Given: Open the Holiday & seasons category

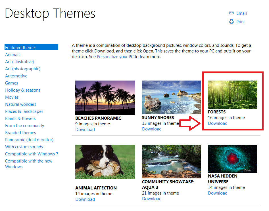Looking at the screenshot, I should 23,90.
